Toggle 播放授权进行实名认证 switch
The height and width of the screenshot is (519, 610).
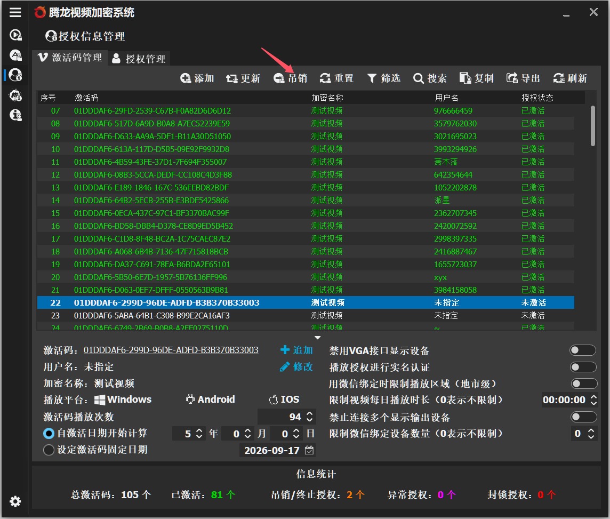[583, 367]
